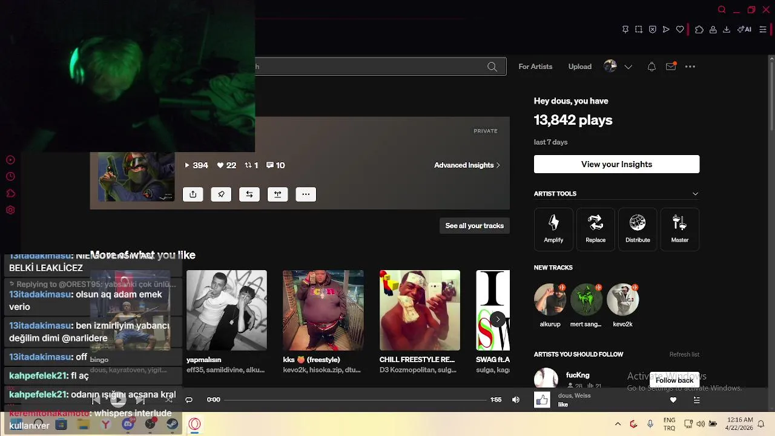Open the Opera profile account icon
The image size is (775, 436).
(713, 29)
